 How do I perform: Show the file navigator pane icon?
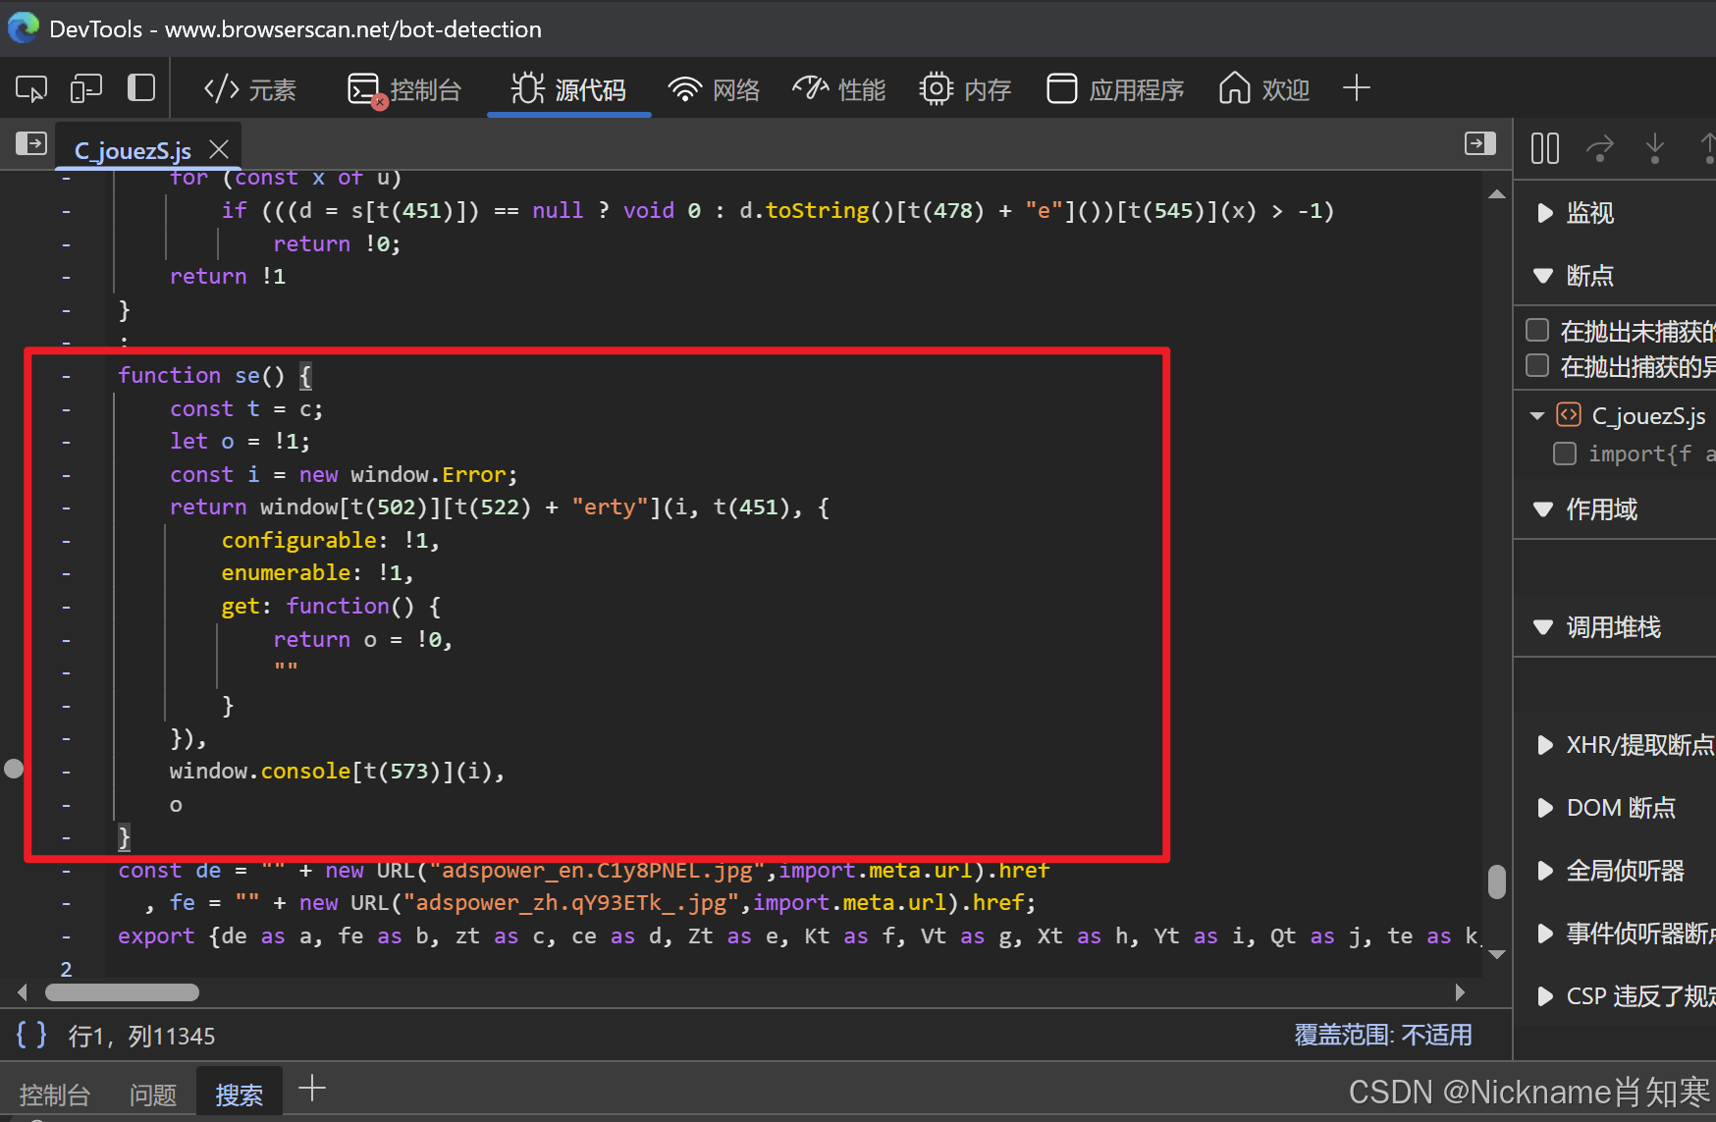31,143
